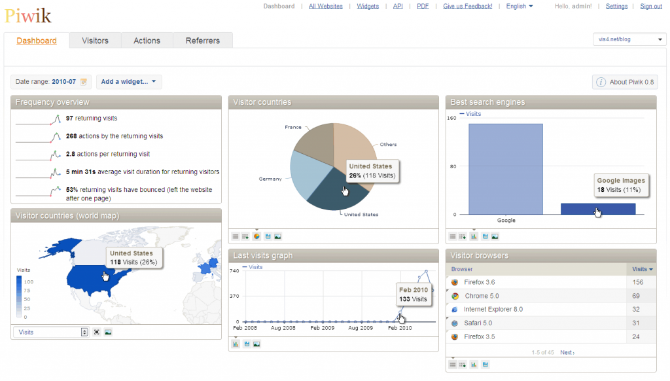Open the Add a widget dropdown

129,82
